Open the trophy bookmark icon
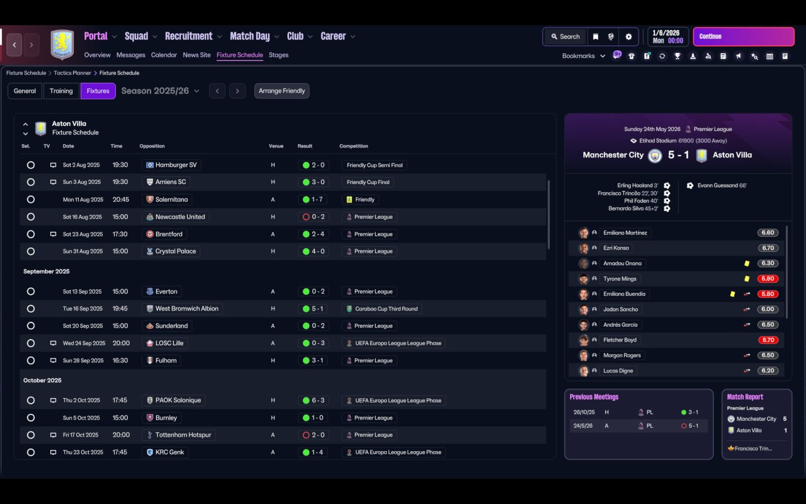 [678, 56]
